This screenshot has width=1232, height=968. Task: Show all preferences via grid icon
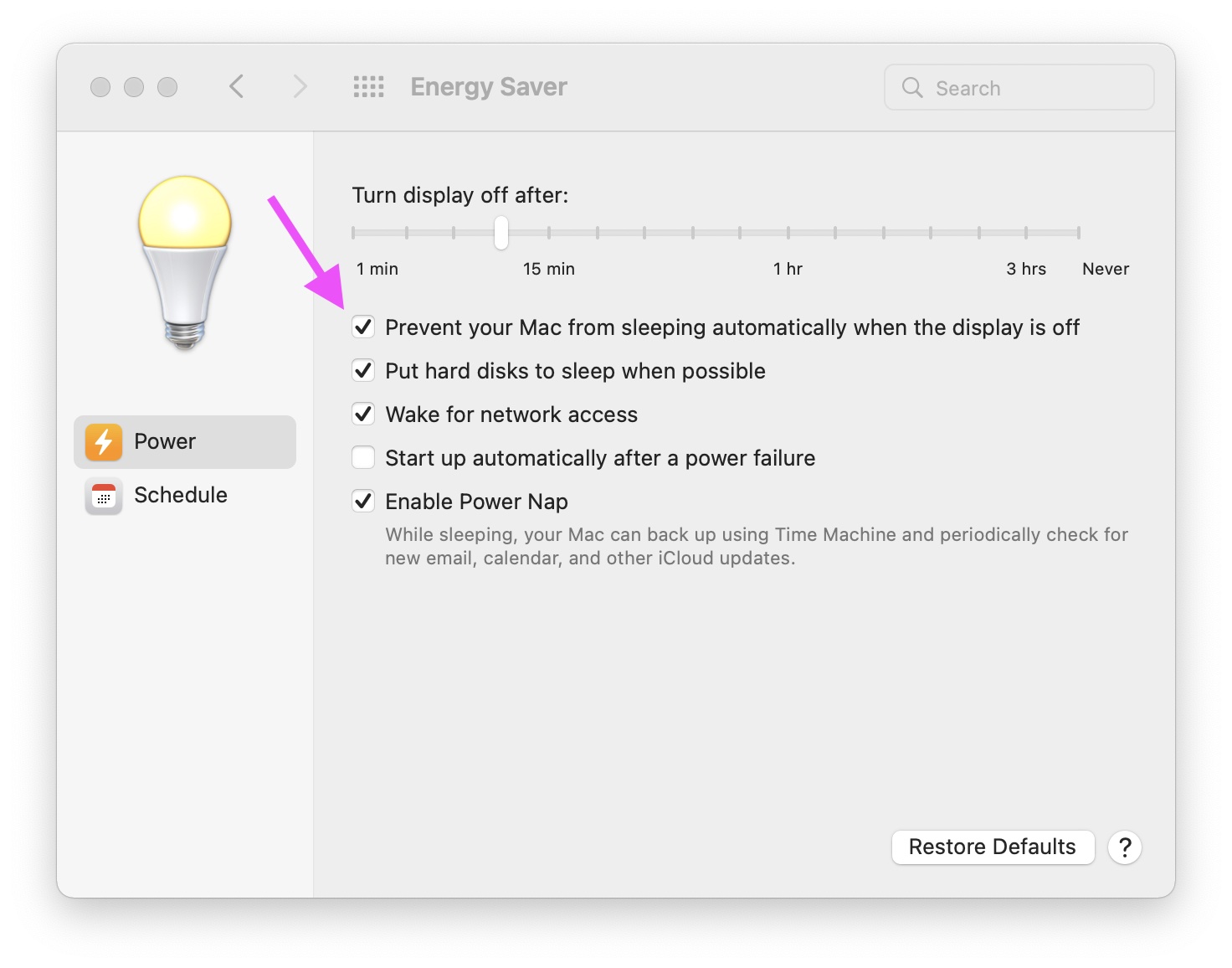point(368,86)
